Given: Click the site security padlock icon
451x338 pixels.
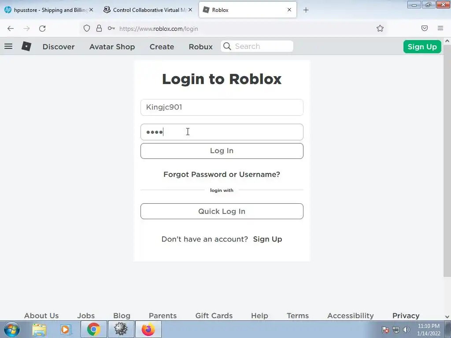Looking at the screenshot, I should (x=99, y=28).
